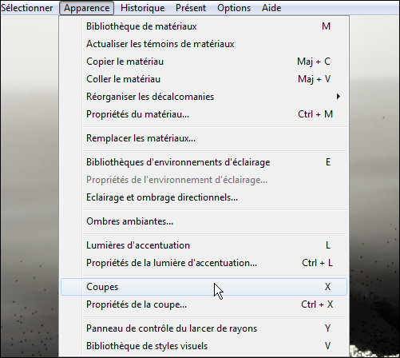The image size is (400, 358).
Task: Click Copier le matériau
Action: [204, 62]
